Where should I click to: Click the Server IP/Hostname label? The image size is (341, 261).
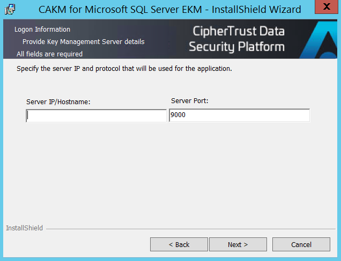[x=58, y=102]
